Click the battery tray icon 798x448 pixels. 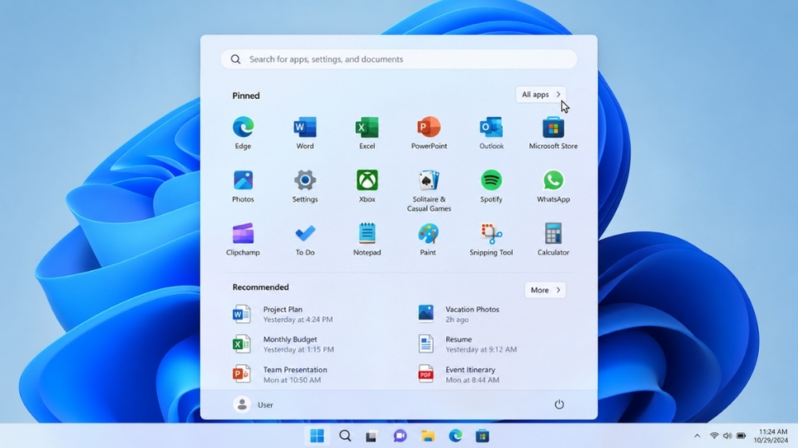point(741,436)
